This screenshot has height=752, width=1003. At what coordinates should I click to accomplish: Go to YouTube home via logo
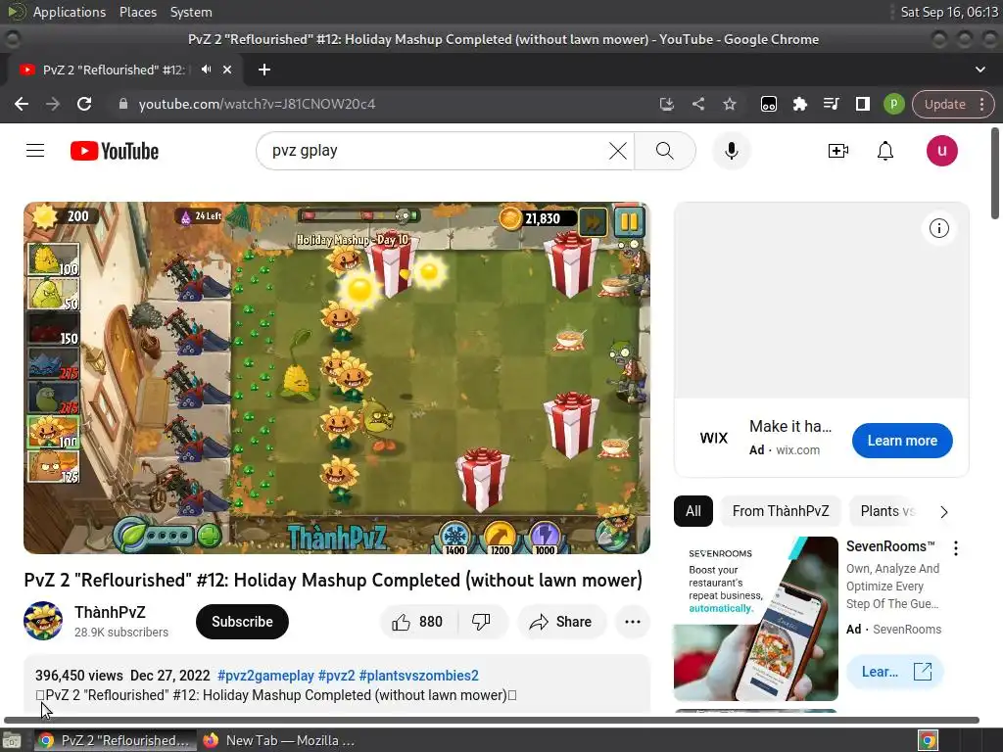115,151
